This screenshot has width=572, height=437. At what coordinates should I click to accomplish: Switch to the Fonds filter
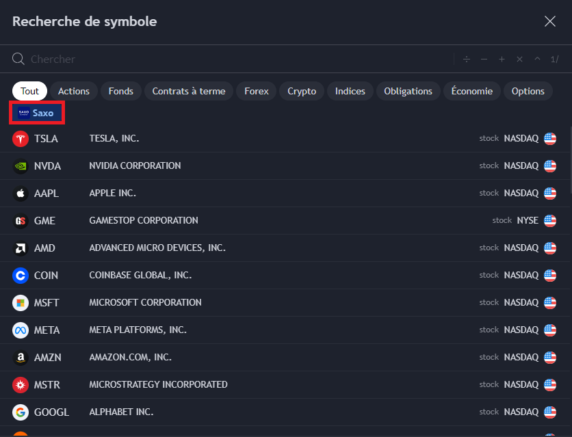[120, 91]
